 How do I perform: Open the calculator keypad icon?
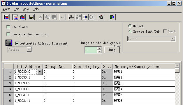tap(8, 43)
